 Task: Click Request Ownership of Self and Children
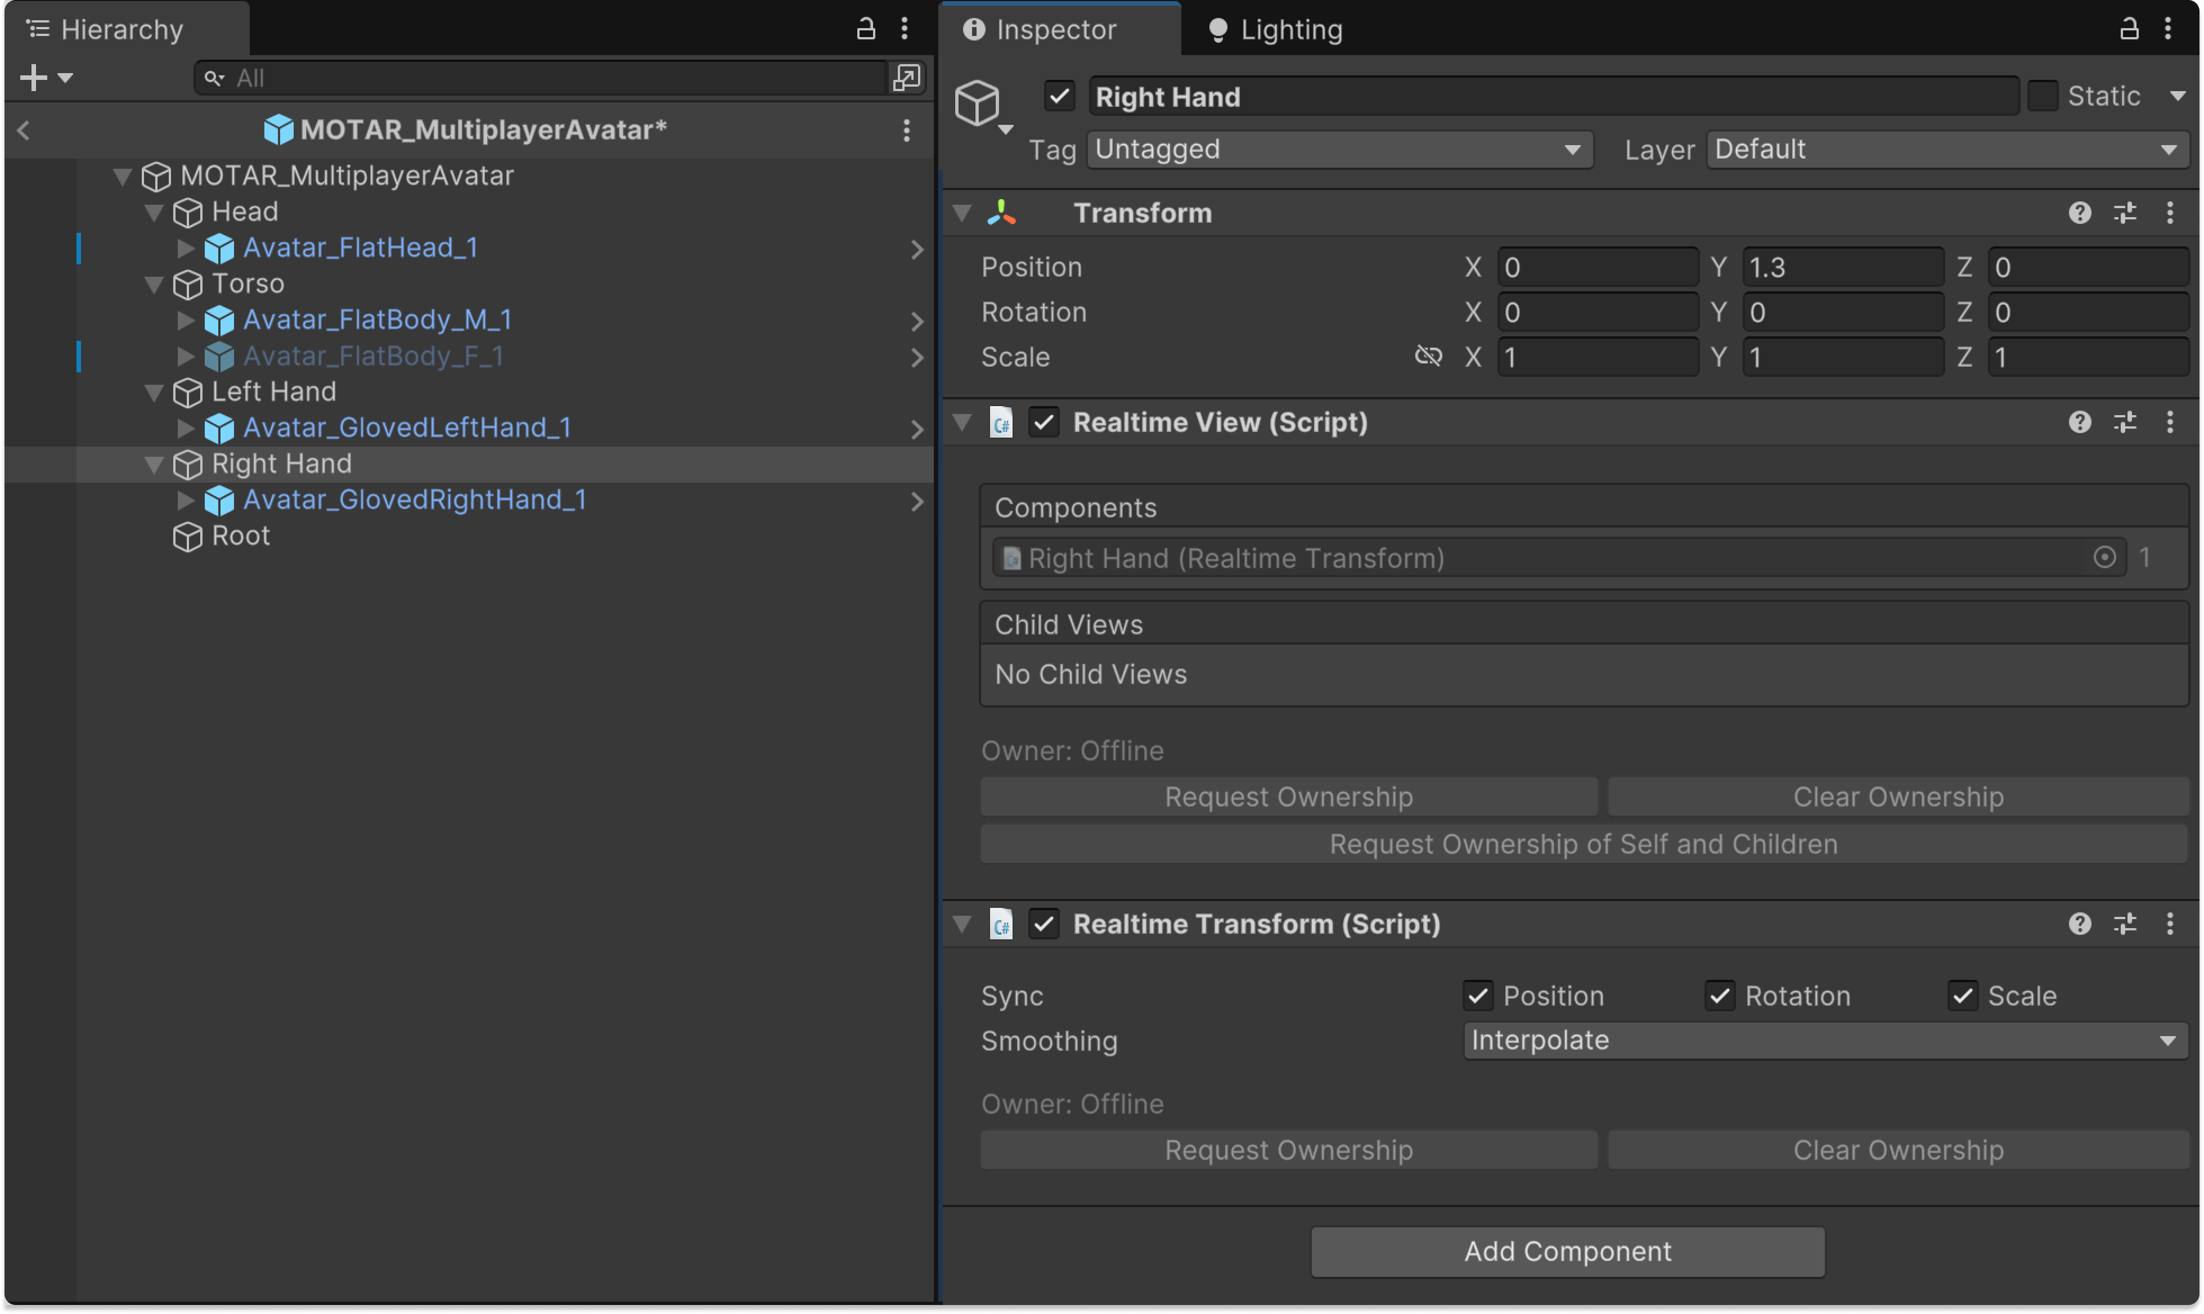tap(1584, 844)
